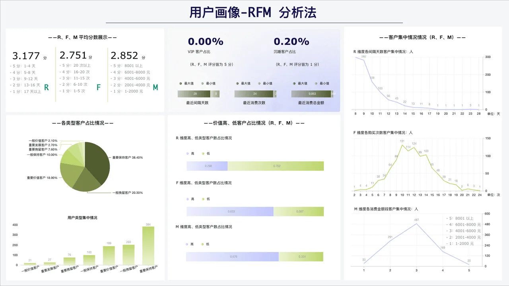509x286 pixels.
Task: Click 0.633 high segment in F bar
Action: pos(230,211)
